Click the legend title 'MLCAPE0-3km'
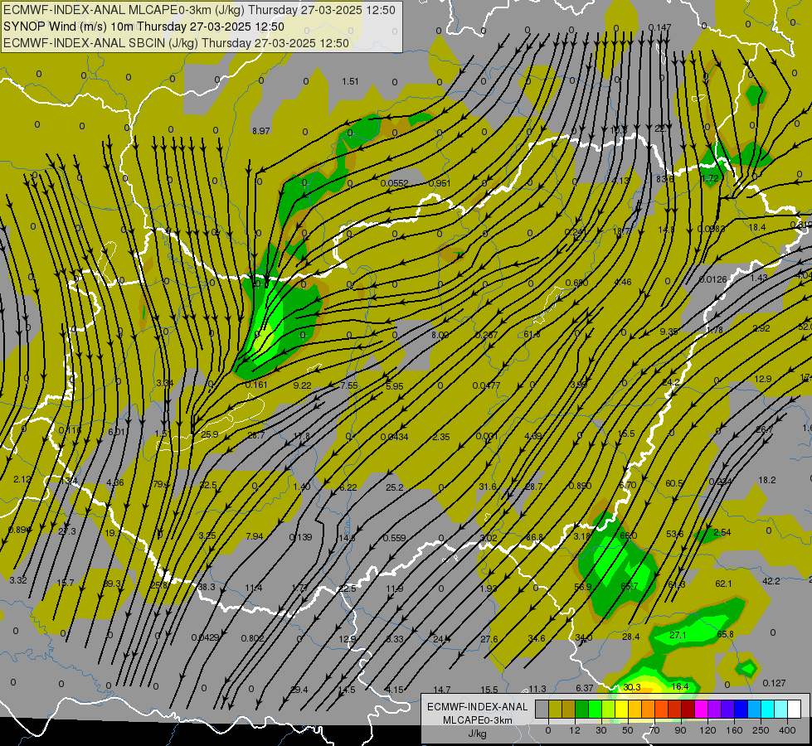The height and width of the screenshot is (746, 812). [x=478, y=720]
